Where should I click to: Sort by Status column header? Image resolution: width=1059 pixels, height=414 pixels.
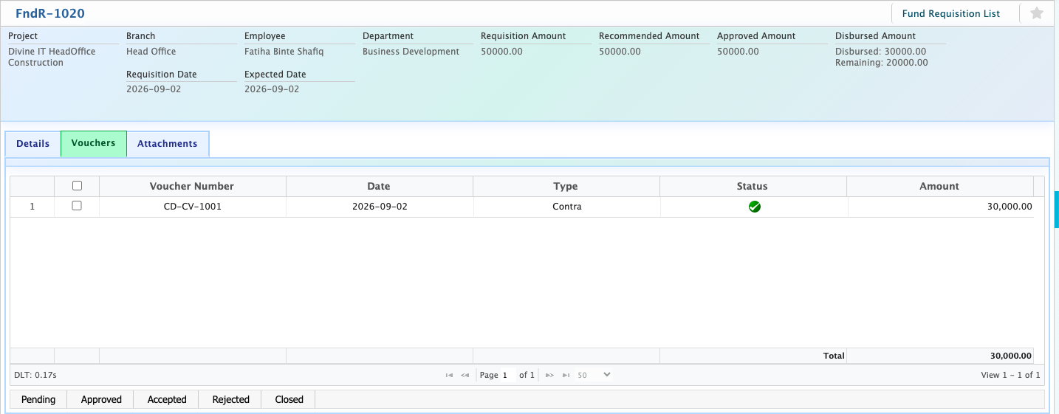753,186
